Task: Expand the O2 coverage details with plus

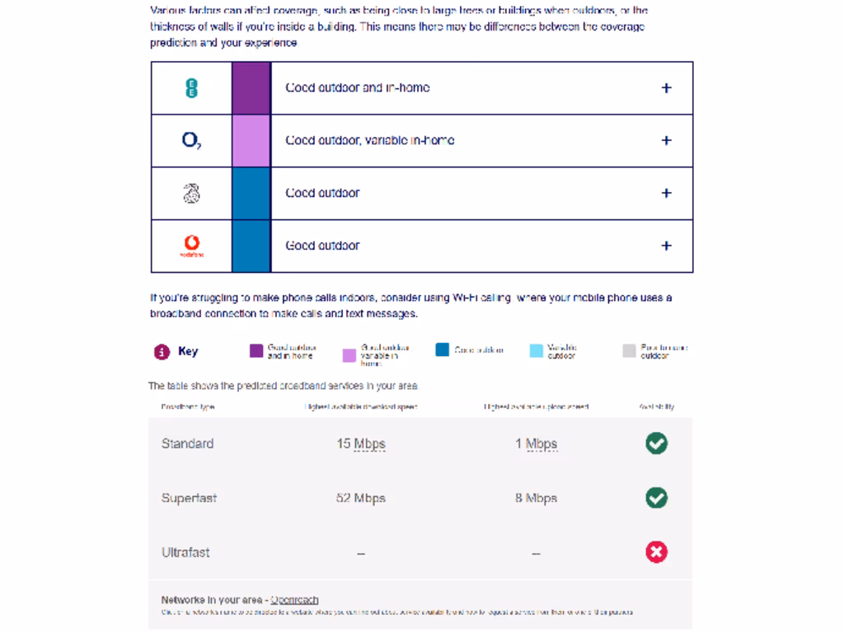Action: pos(666,141)
